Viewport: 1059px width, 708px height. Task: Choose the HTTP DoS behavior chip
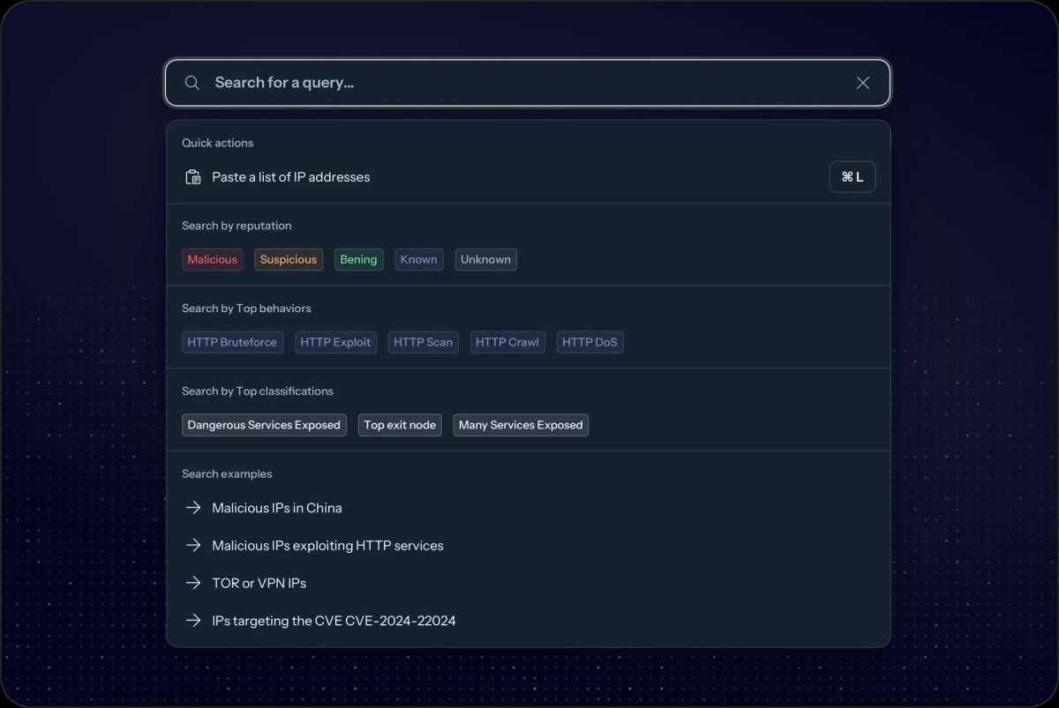(590, 342)
